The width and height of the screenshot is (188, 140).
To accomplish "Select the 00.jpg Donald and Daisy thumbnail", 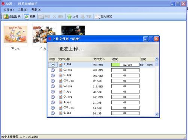I will [x=15, y=34].
